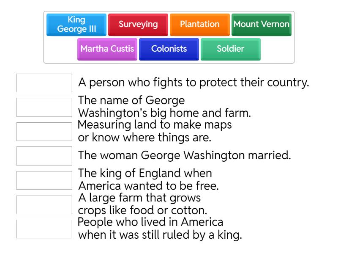Click the answer box for Washington's big home clue
The image size is (338, 254).
44,108
